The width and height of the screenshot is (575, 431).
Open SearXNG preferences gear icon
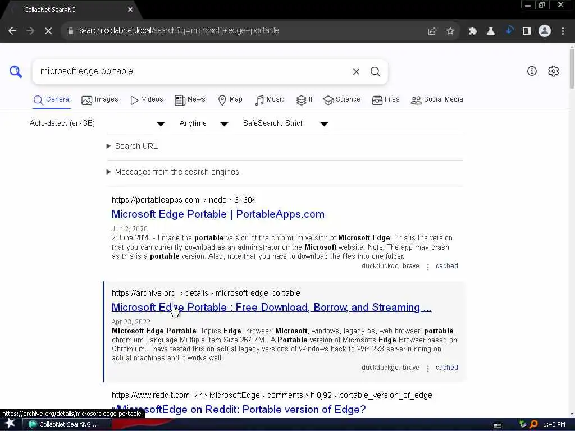553,71
